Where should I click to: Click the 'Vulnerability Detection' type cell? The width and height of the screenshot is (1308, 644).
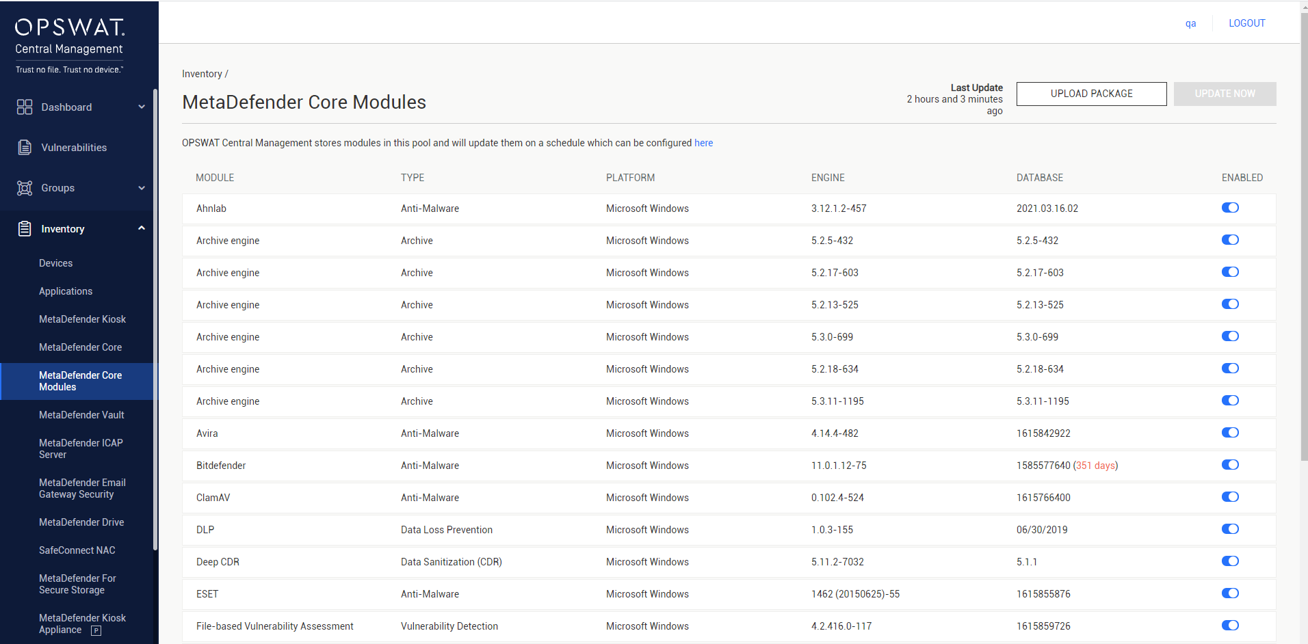(449, 626)
